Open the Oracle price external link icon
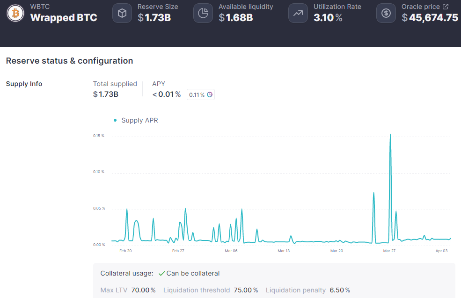Screen dimensions: 461x298 click(x=446, y=7)
